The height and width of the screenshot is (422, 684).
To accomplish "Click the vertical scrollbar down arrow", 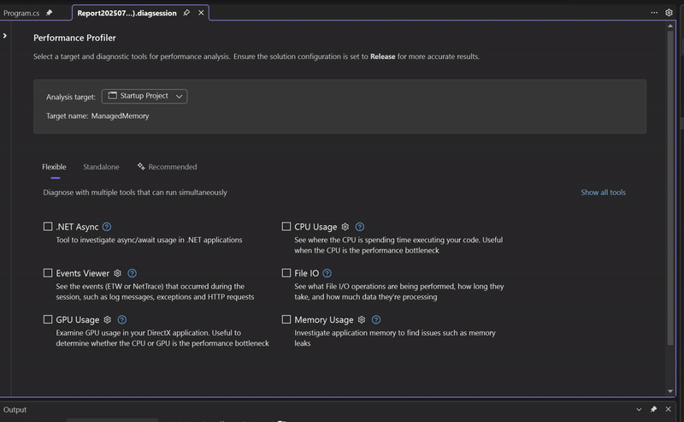I will 670,391.
